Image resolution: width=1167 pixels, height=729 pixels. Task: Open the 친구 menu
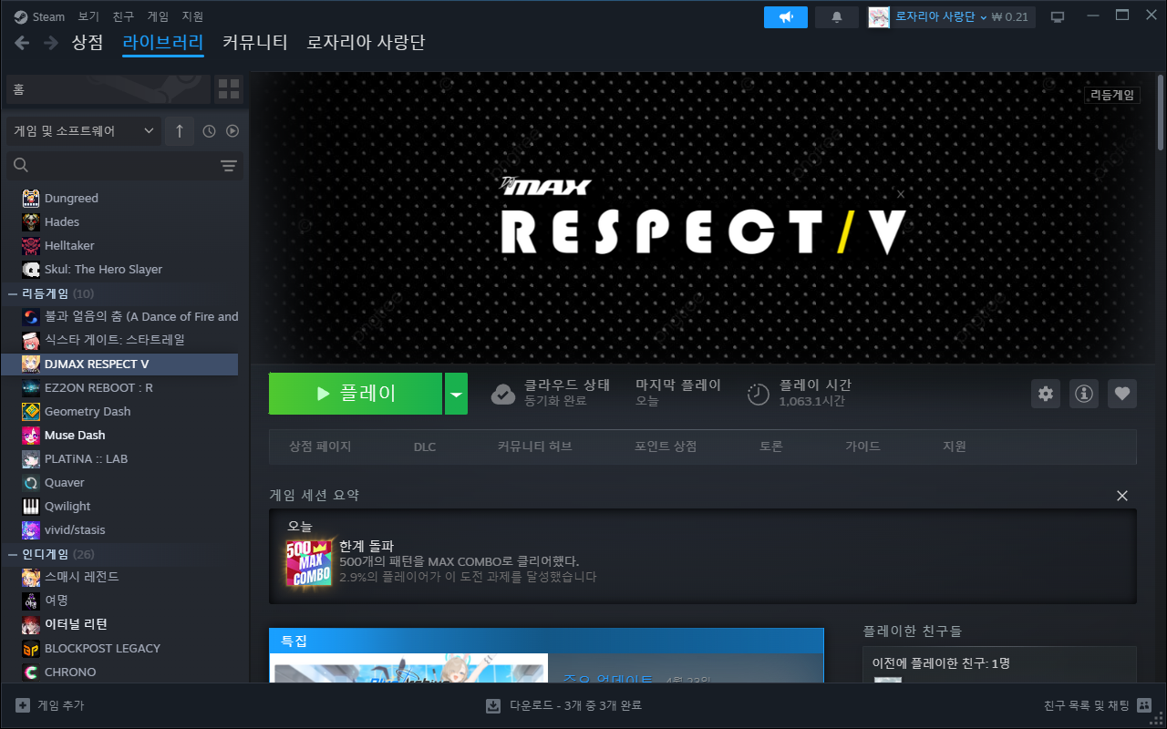(x=123, y=16)
